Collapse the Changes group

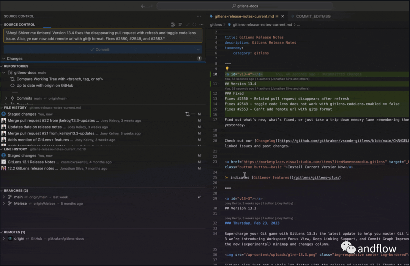4,59
